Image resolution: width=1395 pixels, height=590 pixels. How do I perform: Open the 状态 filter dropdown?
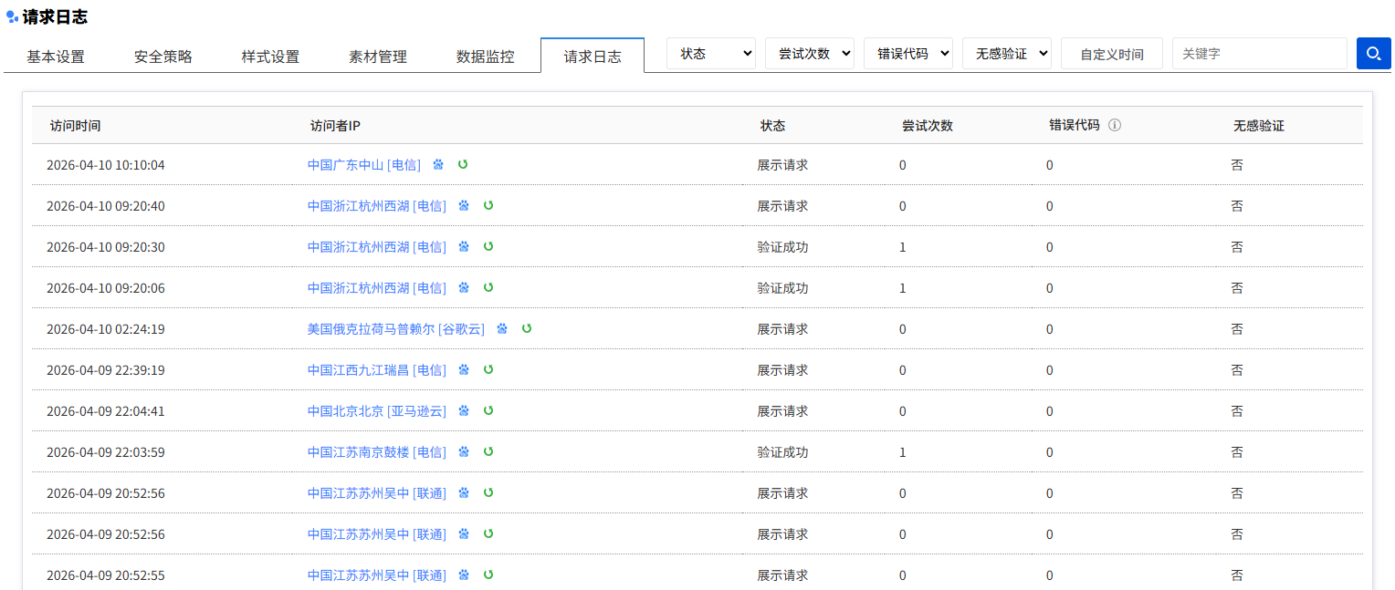click(711, 54)
